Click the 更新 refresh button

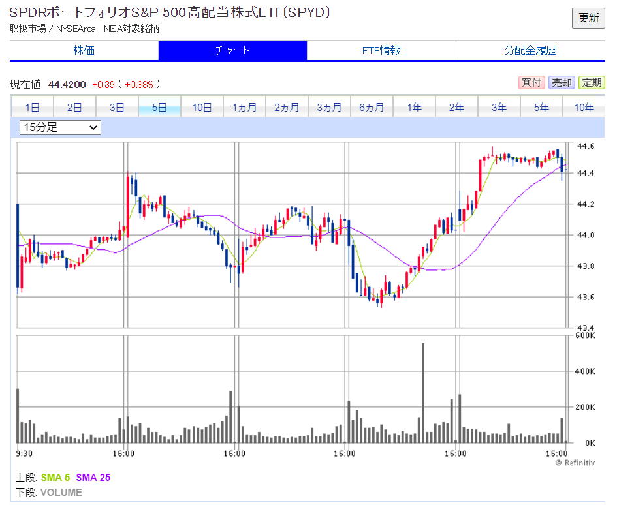click(588, 18)
